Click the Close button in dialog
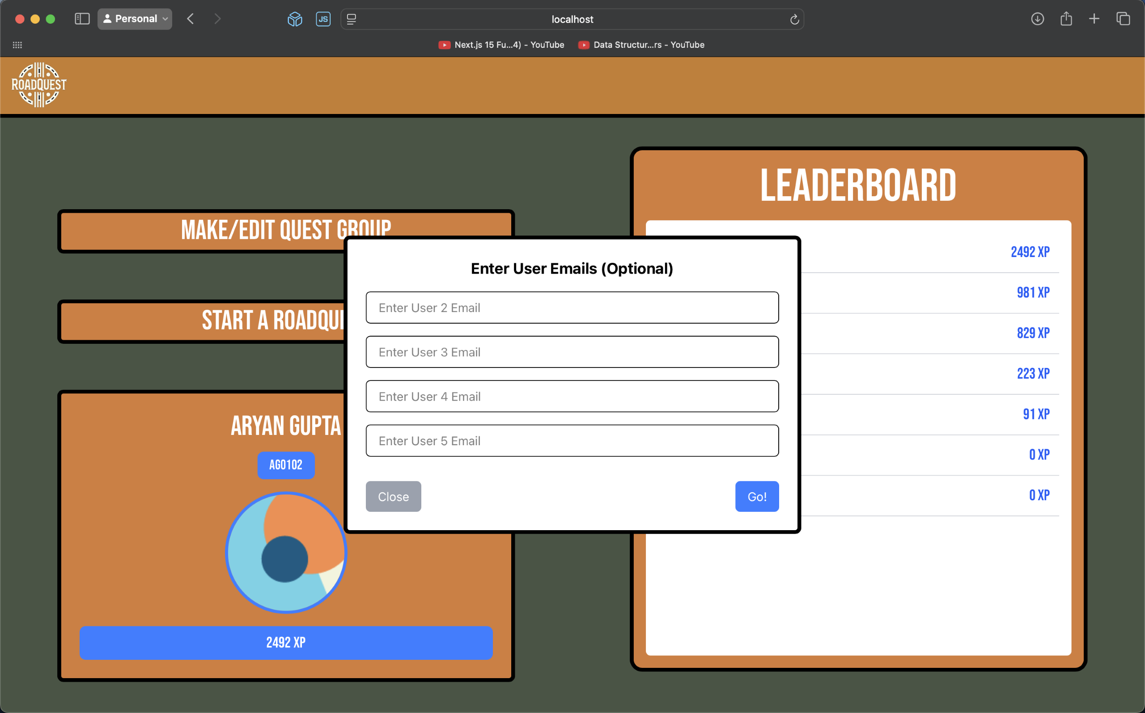The image size is (1145, 713). [x=393, y=497]
